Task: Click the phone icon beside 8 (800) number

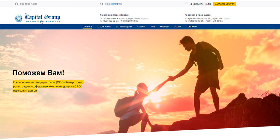Action: [187, 4]
